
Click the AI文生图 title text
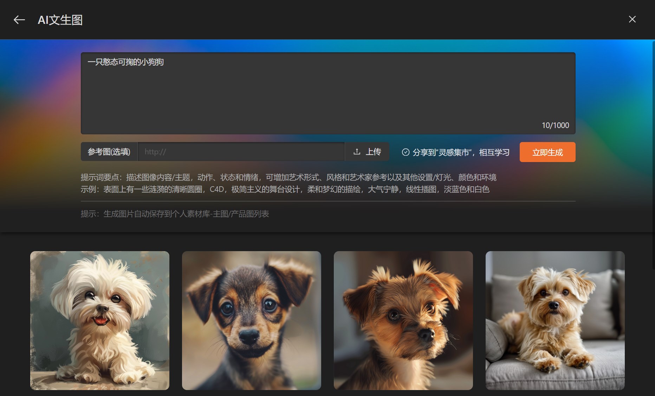pos(60,20)
